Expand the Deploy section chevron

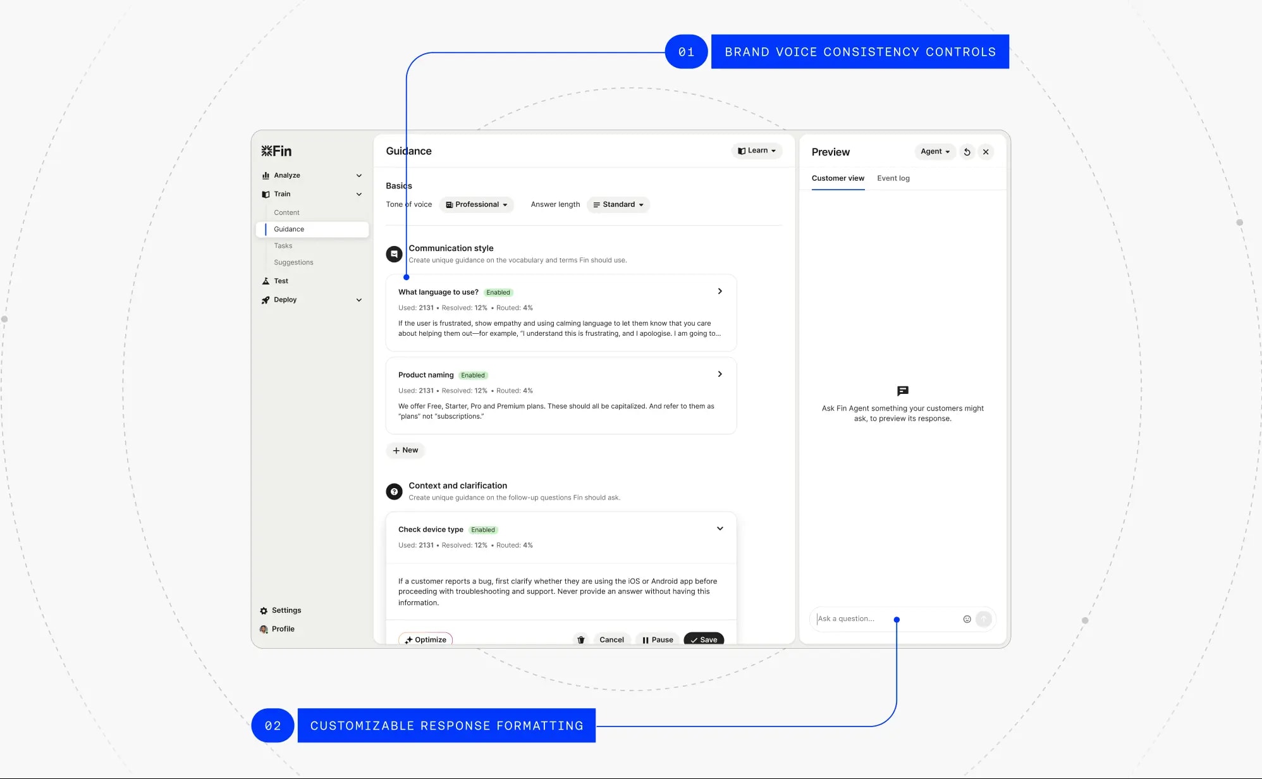pos(359,300)
